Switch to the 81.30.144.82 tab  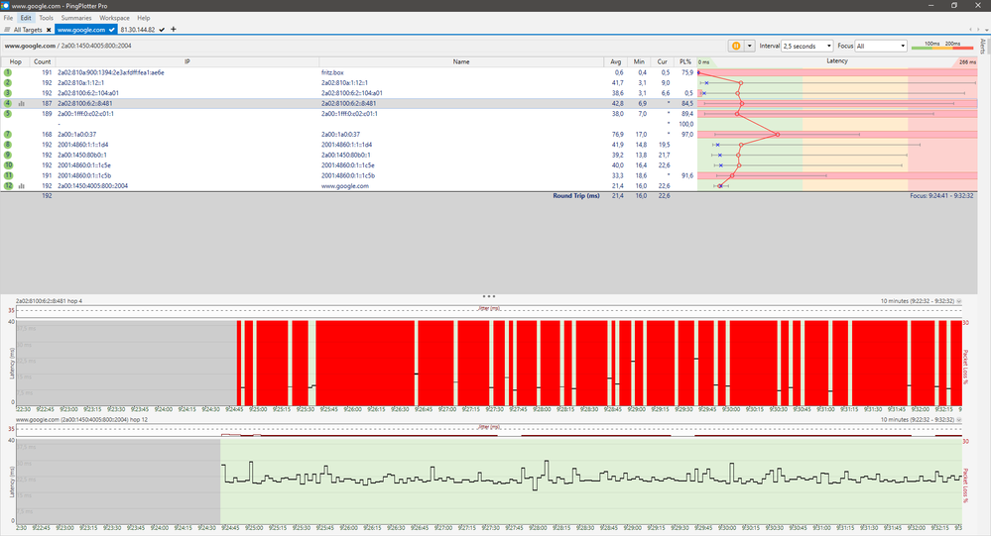138,30
